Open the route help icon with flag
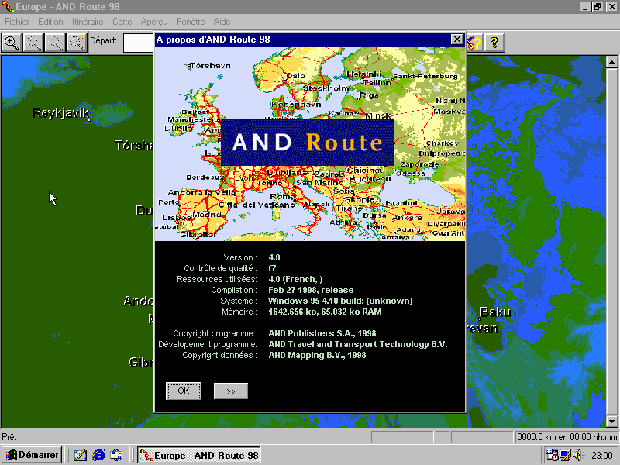The height and width of the screenshot is (465, 620). click(474, 43)
